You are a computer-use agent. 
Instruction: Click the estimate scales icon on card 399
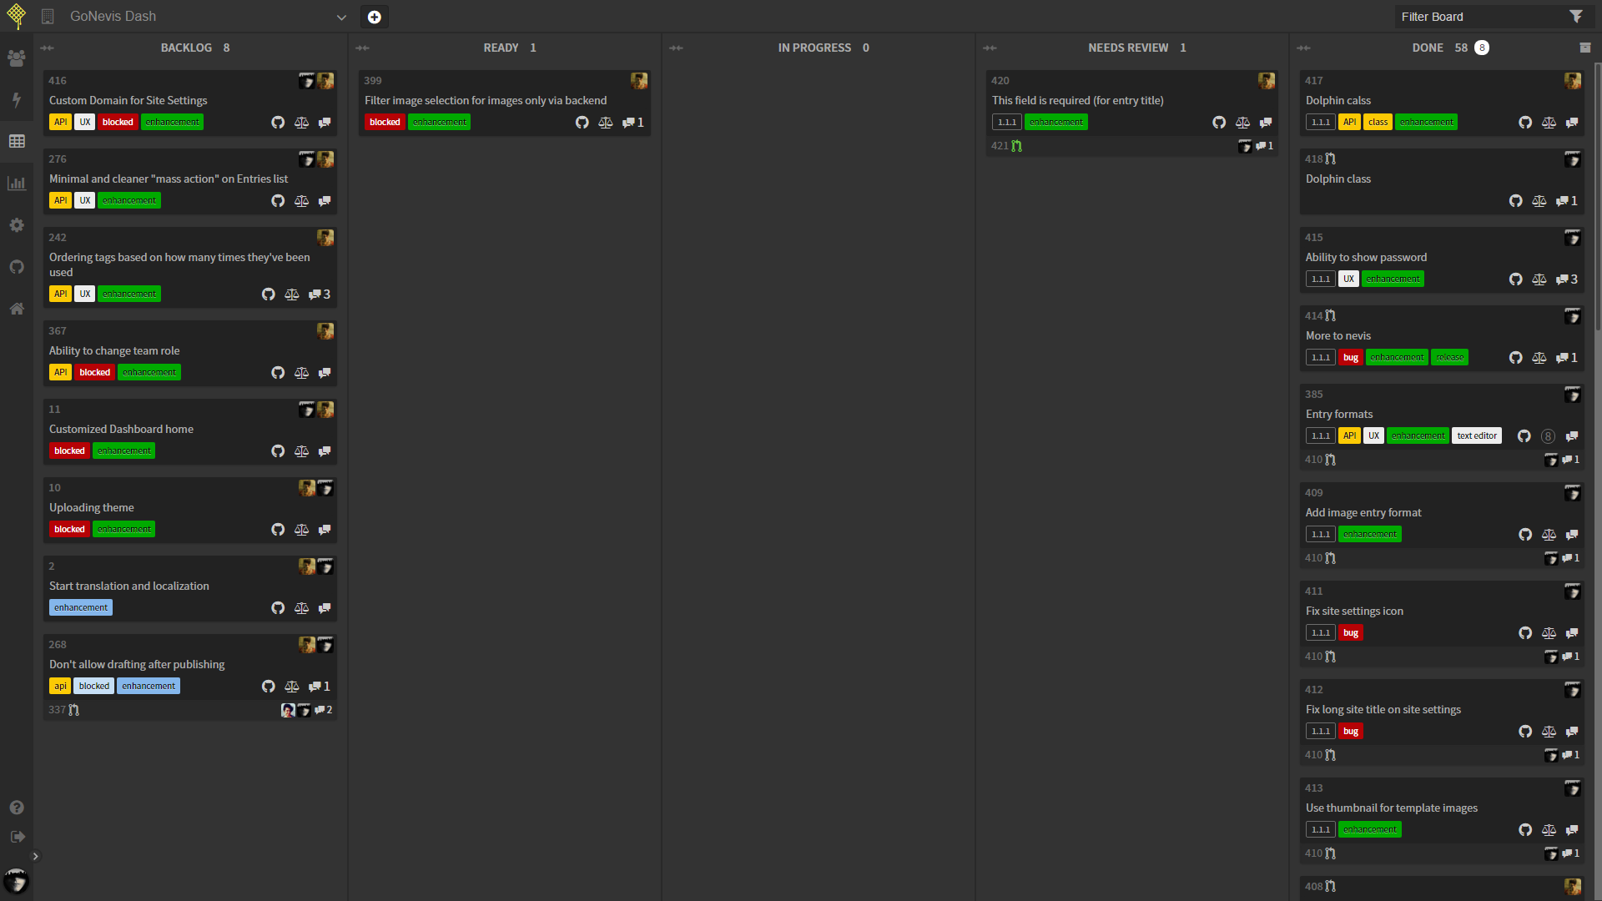[606, 123]
